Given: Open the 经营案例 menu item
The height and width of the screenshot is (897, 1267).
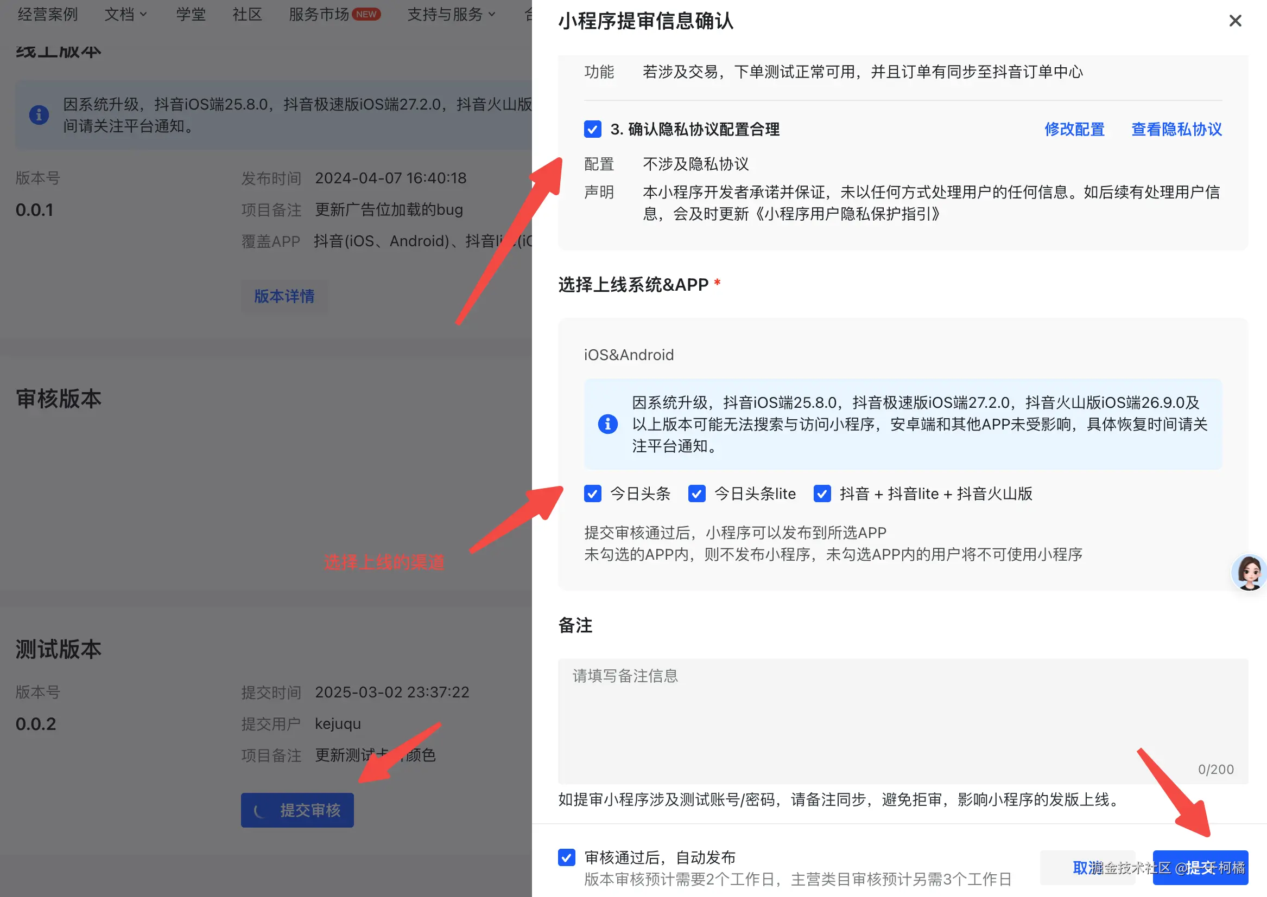Looking at the screenshot, I should tap(48, 14).
